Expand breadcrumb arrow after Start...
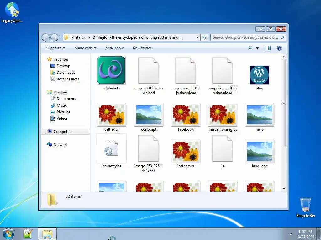Viewport: 321px width, 240px height. pos(89,37)
